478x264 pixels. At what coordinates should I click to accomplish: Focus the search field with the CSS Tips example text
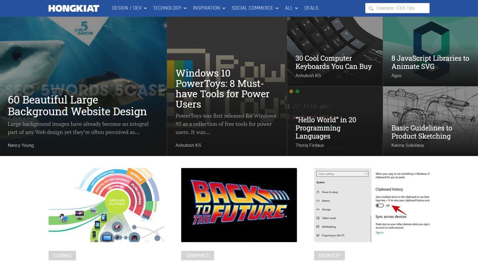pyautogui.click(x=397, y=8)
